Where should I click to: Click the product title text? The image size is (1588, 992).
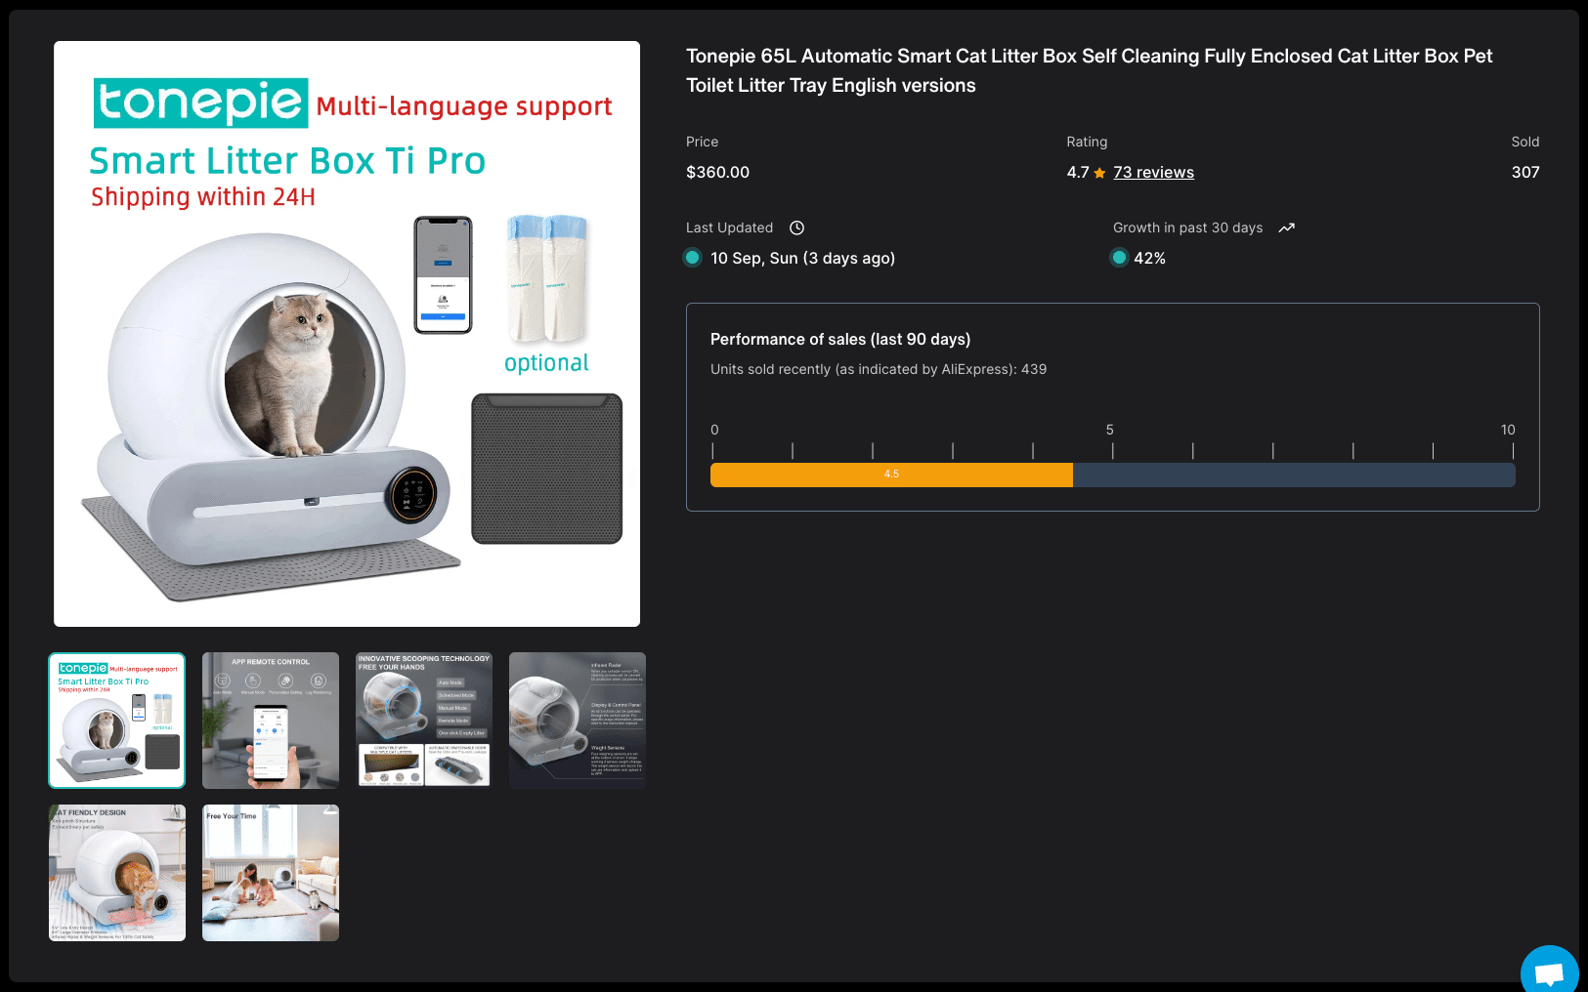click(x=1089, y=70)
